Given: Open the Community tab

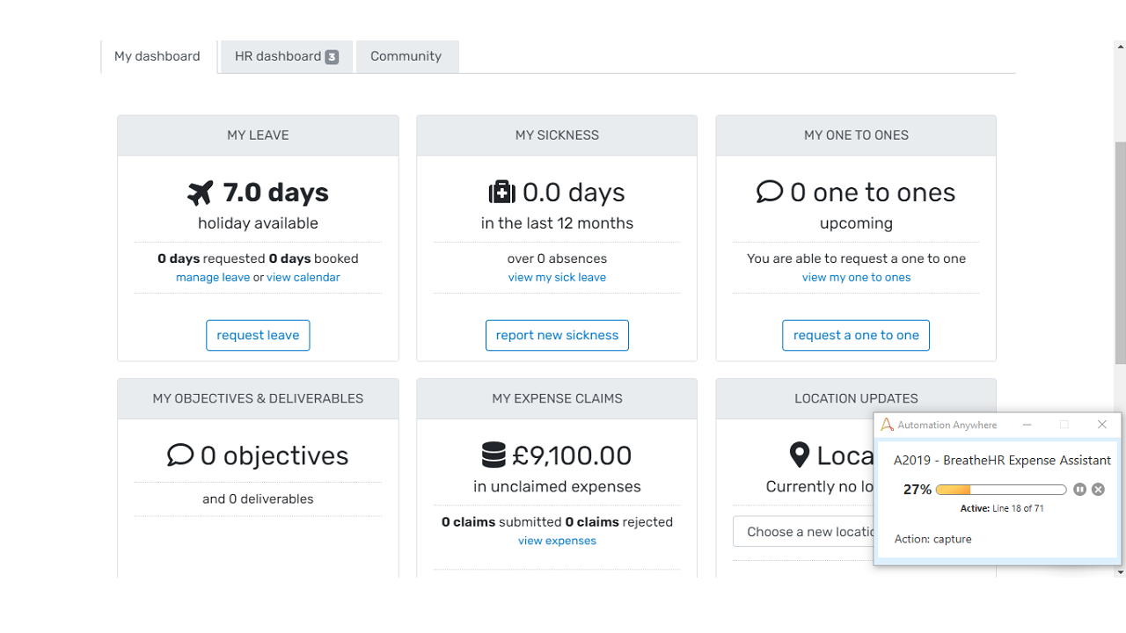Looking at the screenshot, I should 406,56.
